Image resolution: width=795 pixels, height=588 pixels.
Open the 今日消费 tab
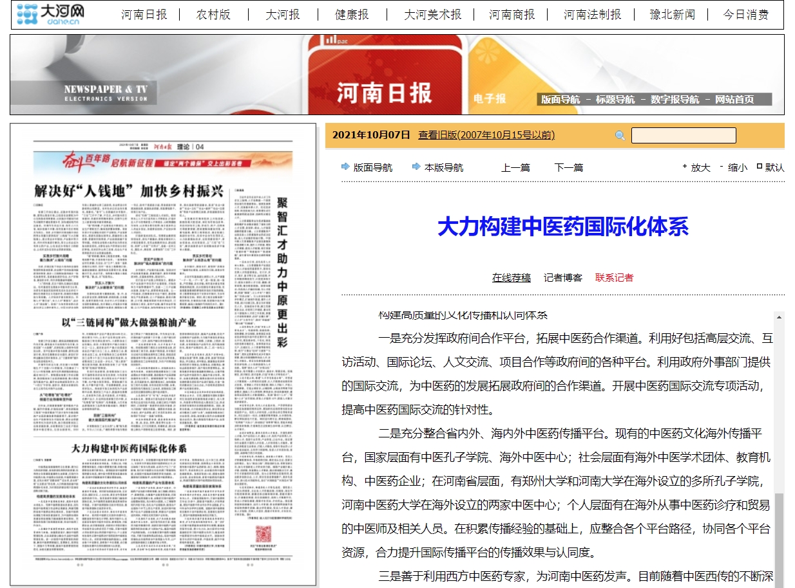click(x=746, y=14)
